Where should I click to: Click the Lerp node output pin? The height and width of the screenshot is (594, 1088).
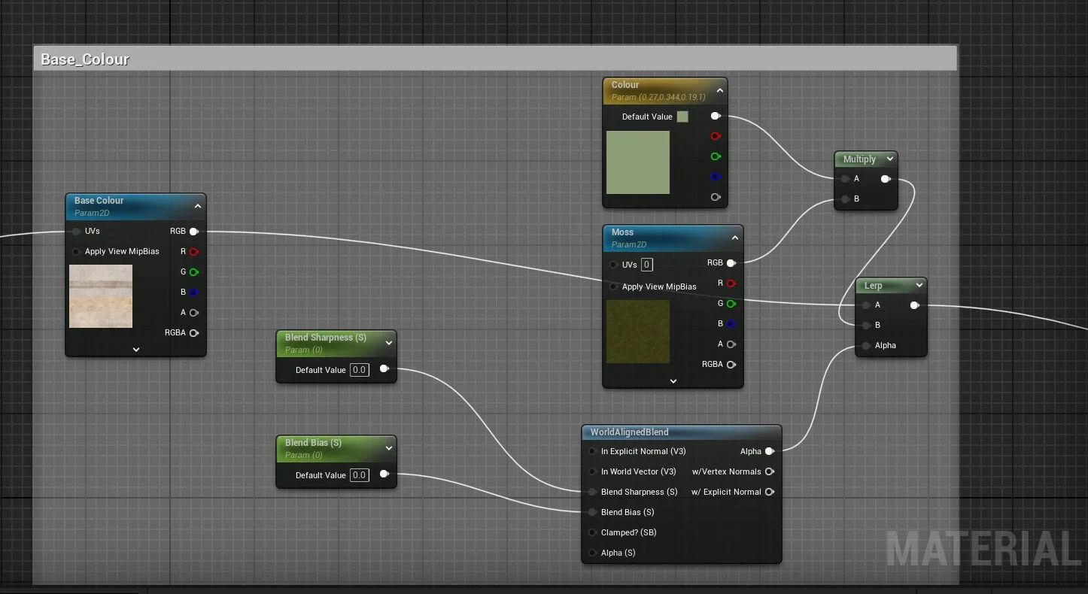pos(914,305)
